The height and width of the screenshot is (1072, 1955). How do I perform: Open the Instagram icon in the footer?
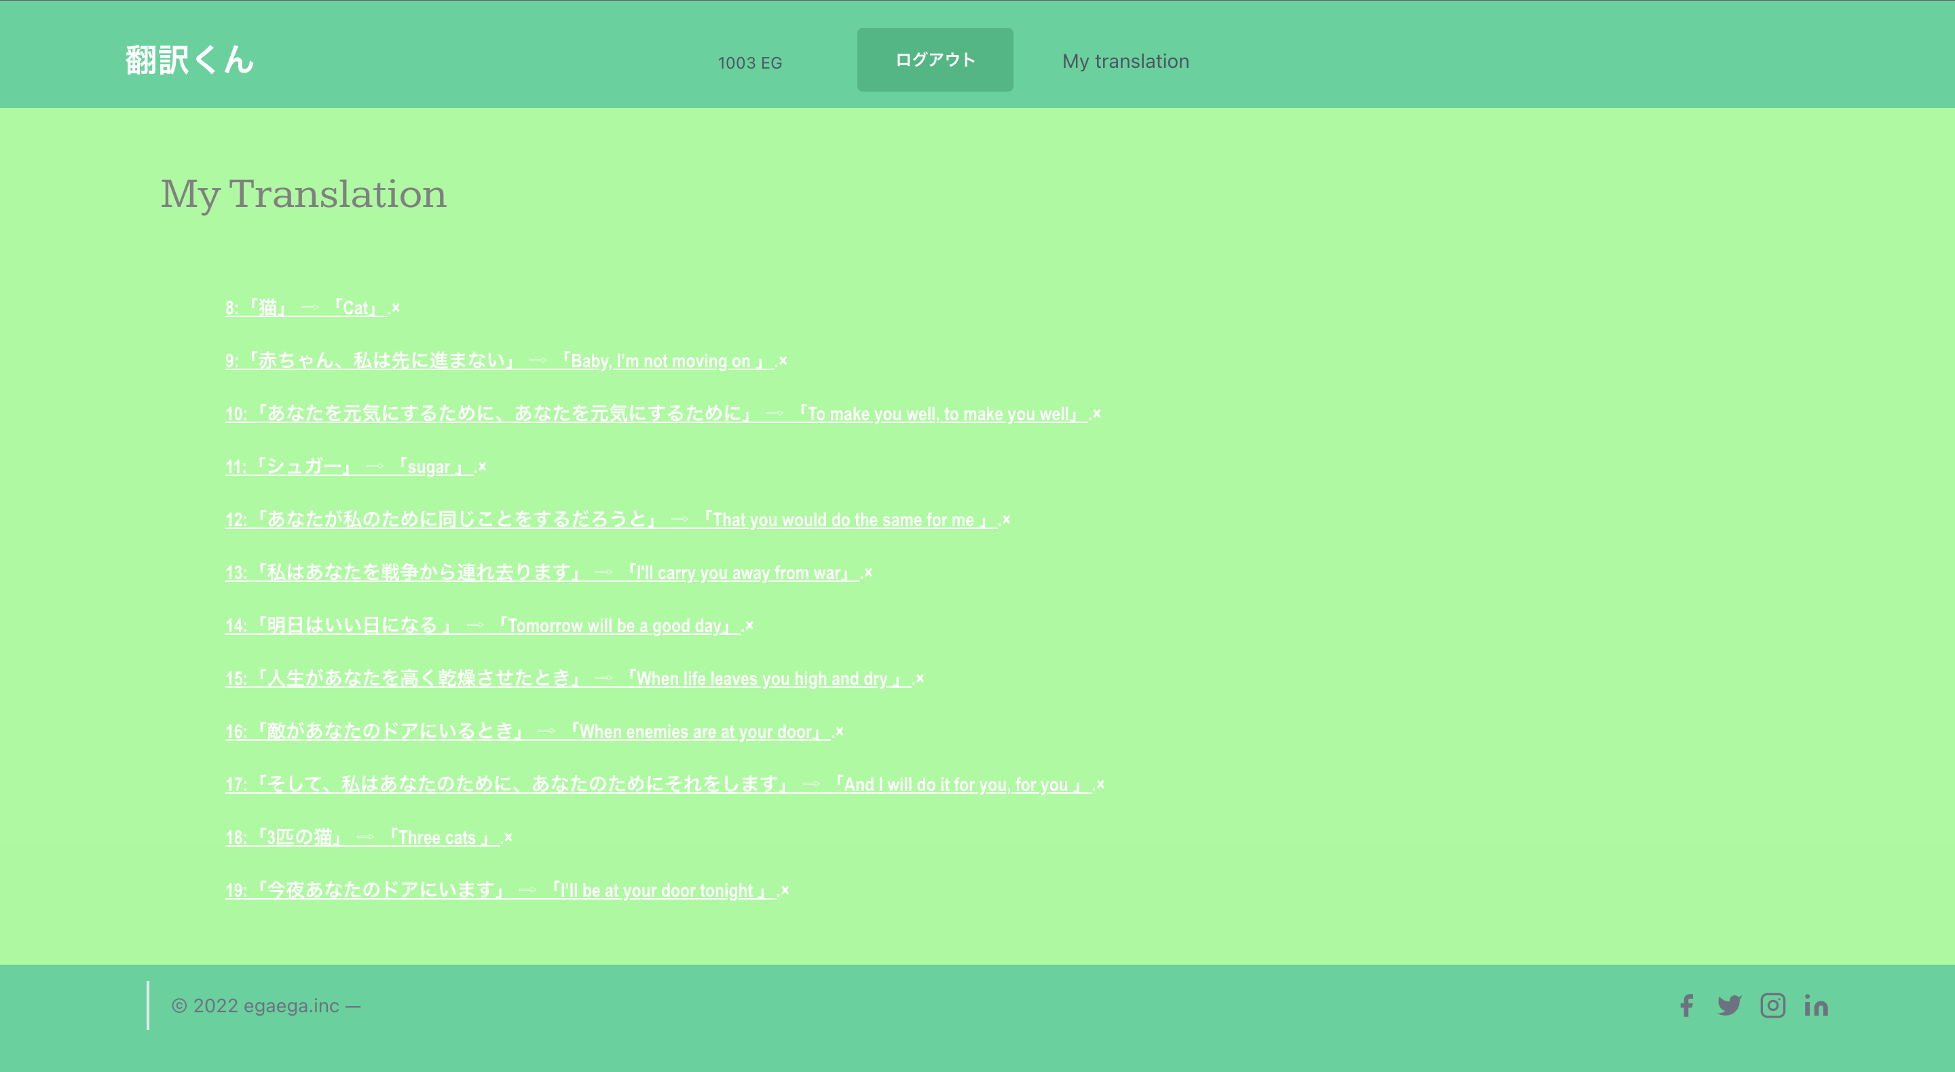pos(1773,1005)
